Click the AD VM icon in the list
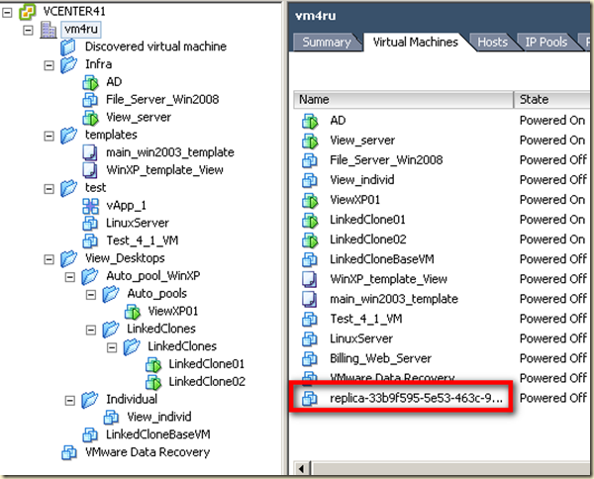This screenshot has width=594, height=479. click(310, 121)
